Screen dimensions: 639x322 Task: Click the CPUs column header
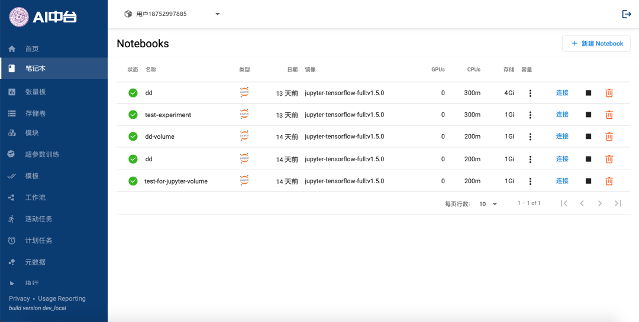coord(474,70)
